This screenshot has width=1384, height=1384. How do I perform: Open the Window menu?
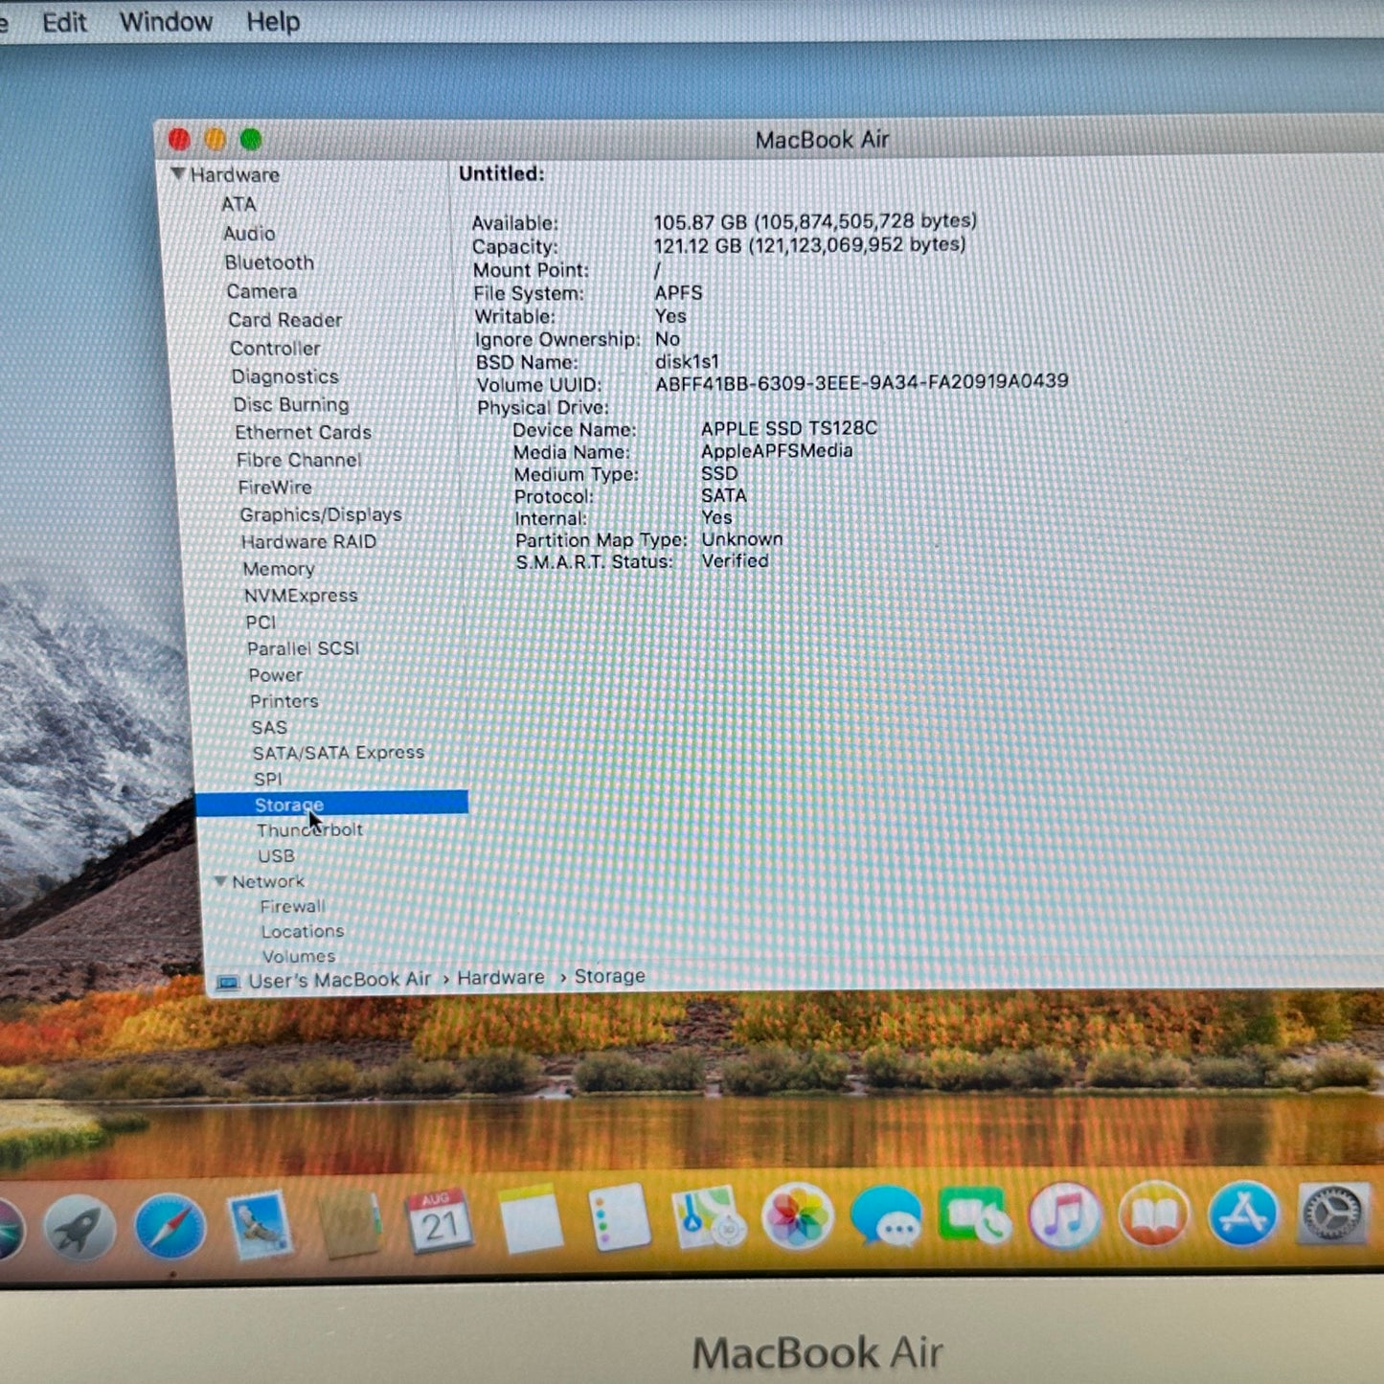point(166,21)
